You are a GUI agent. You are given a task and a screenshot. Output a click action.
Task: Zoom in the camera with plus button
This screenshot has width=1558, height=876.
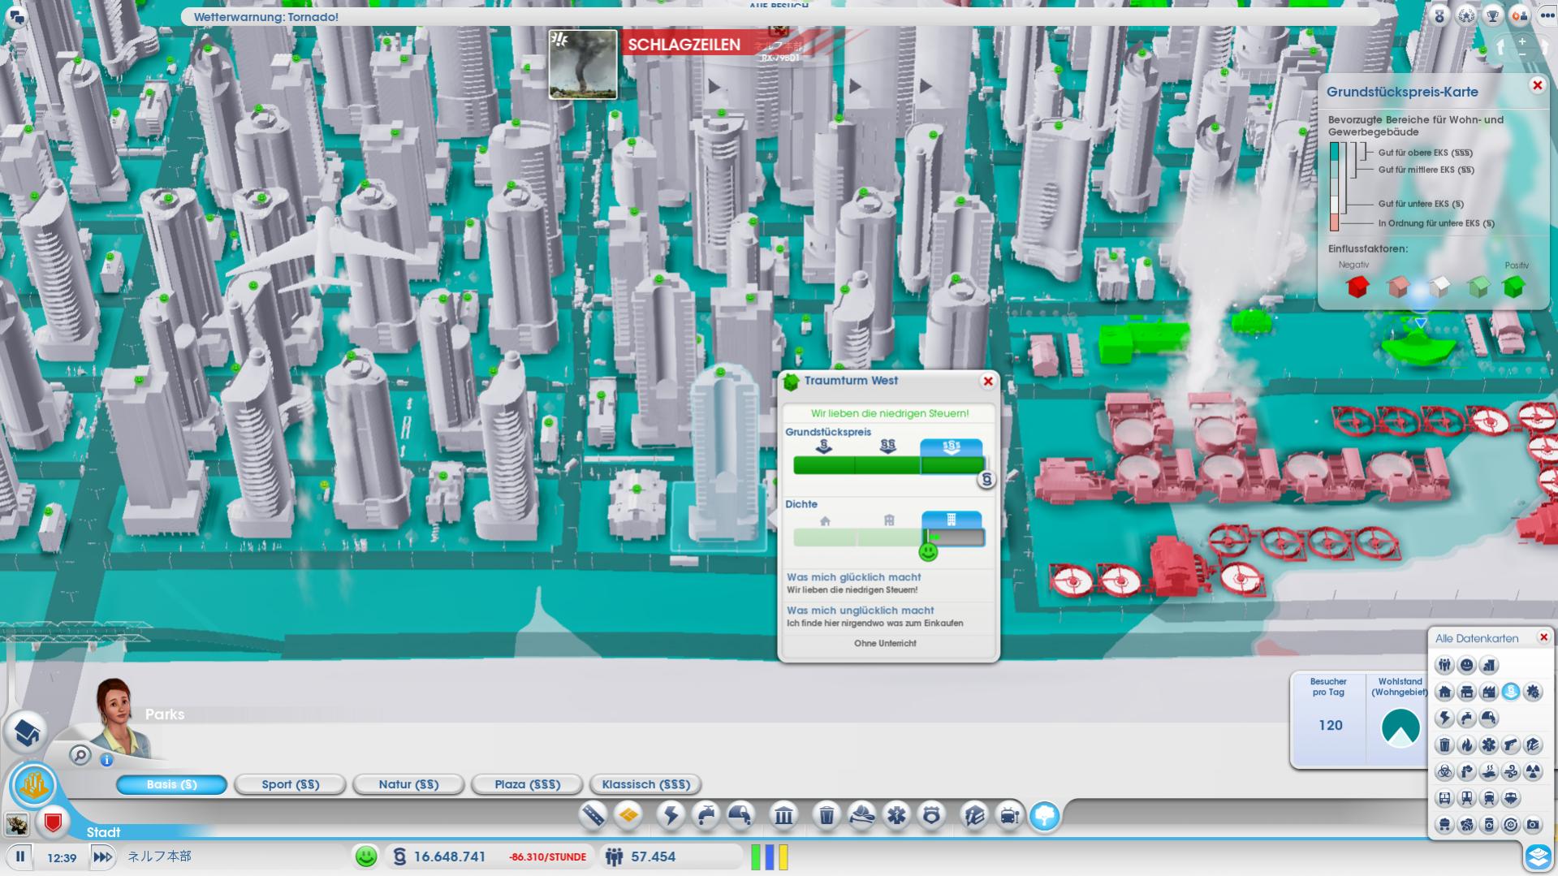coord(1522,41)
